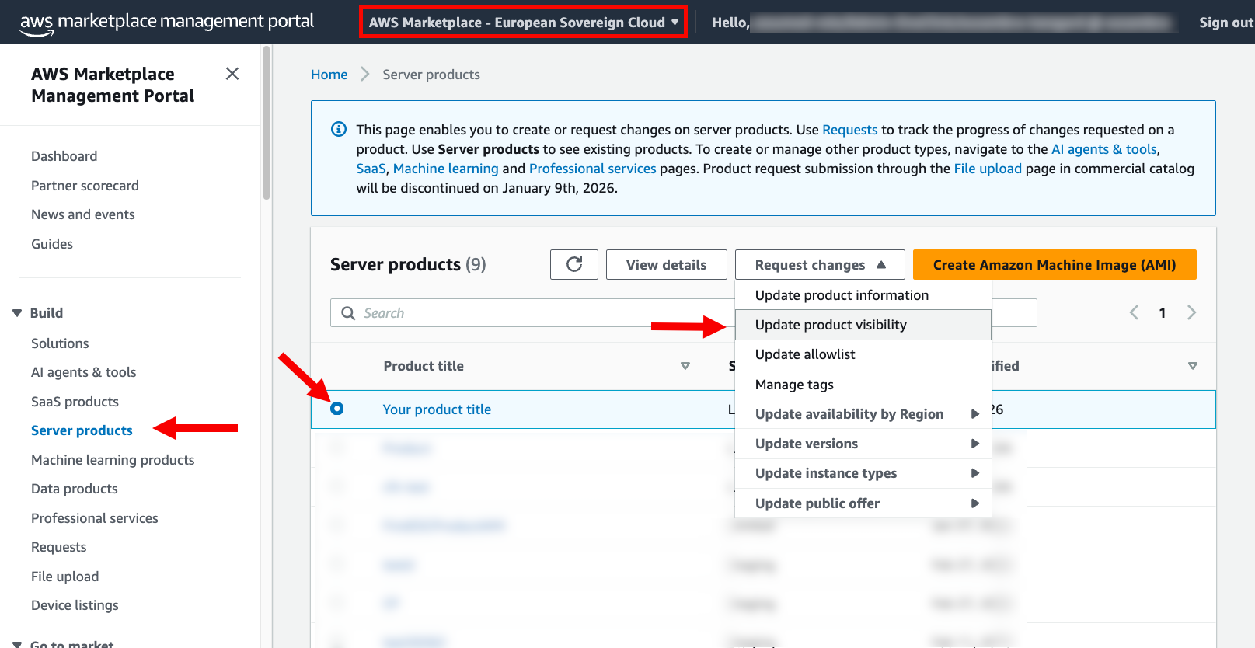The width and height of the screenshot is (1255, 648).
Task: Choose Manage tags option
Action: coord(863,385)
